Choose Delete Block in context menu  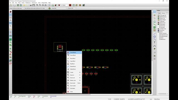tap(74, 69)
